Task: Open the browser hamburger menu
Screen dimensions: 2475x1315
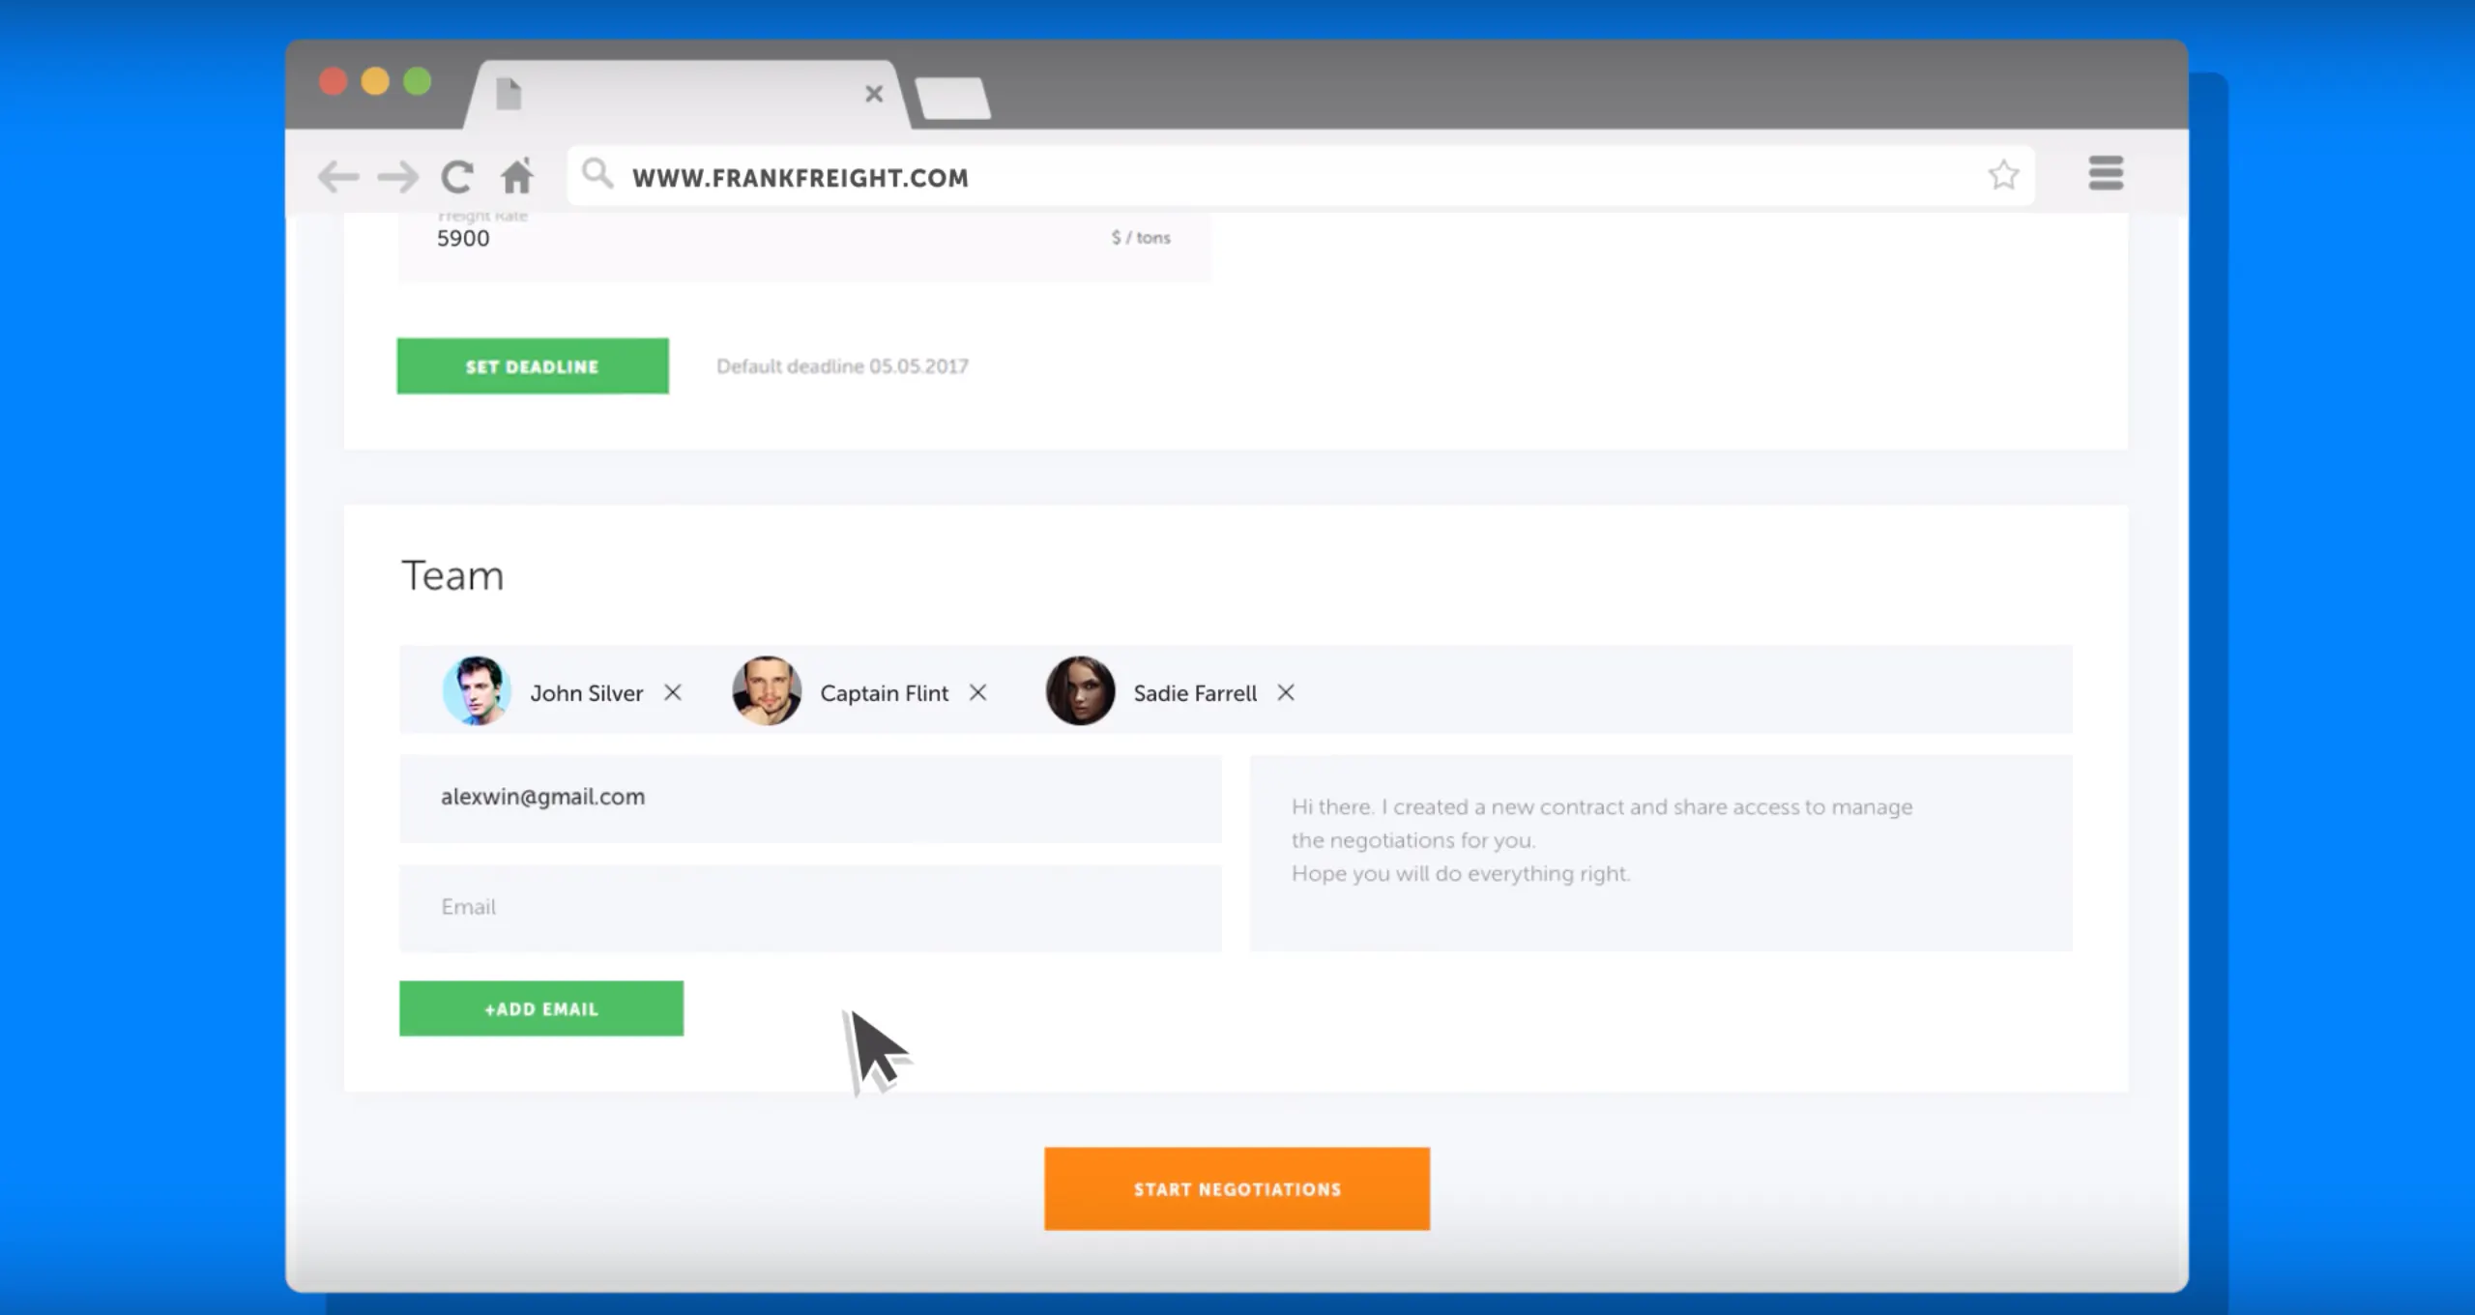Action: 2106,173
